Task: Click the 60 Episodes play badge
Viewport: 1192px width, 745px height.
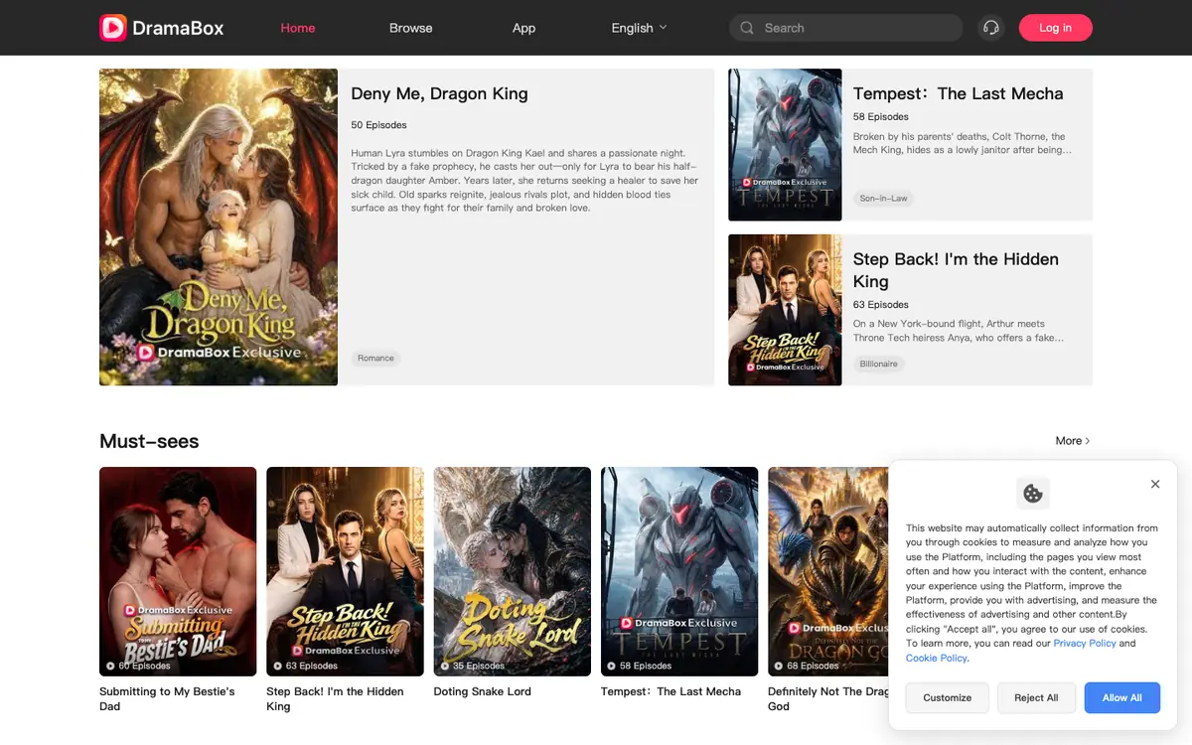Action: (x=139, y=666)
